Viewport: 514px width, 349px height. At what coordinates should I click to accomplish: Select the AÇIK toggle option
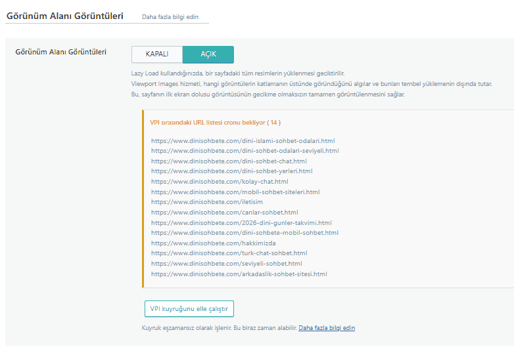pyautogui.click(x=208, y=54)
